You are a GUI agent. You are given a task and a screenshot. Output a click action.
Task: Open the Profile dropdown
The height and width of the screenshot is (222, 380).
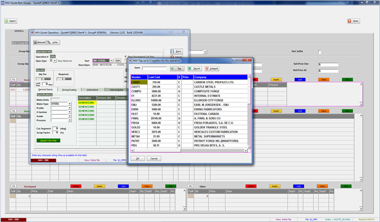point(70,108)
